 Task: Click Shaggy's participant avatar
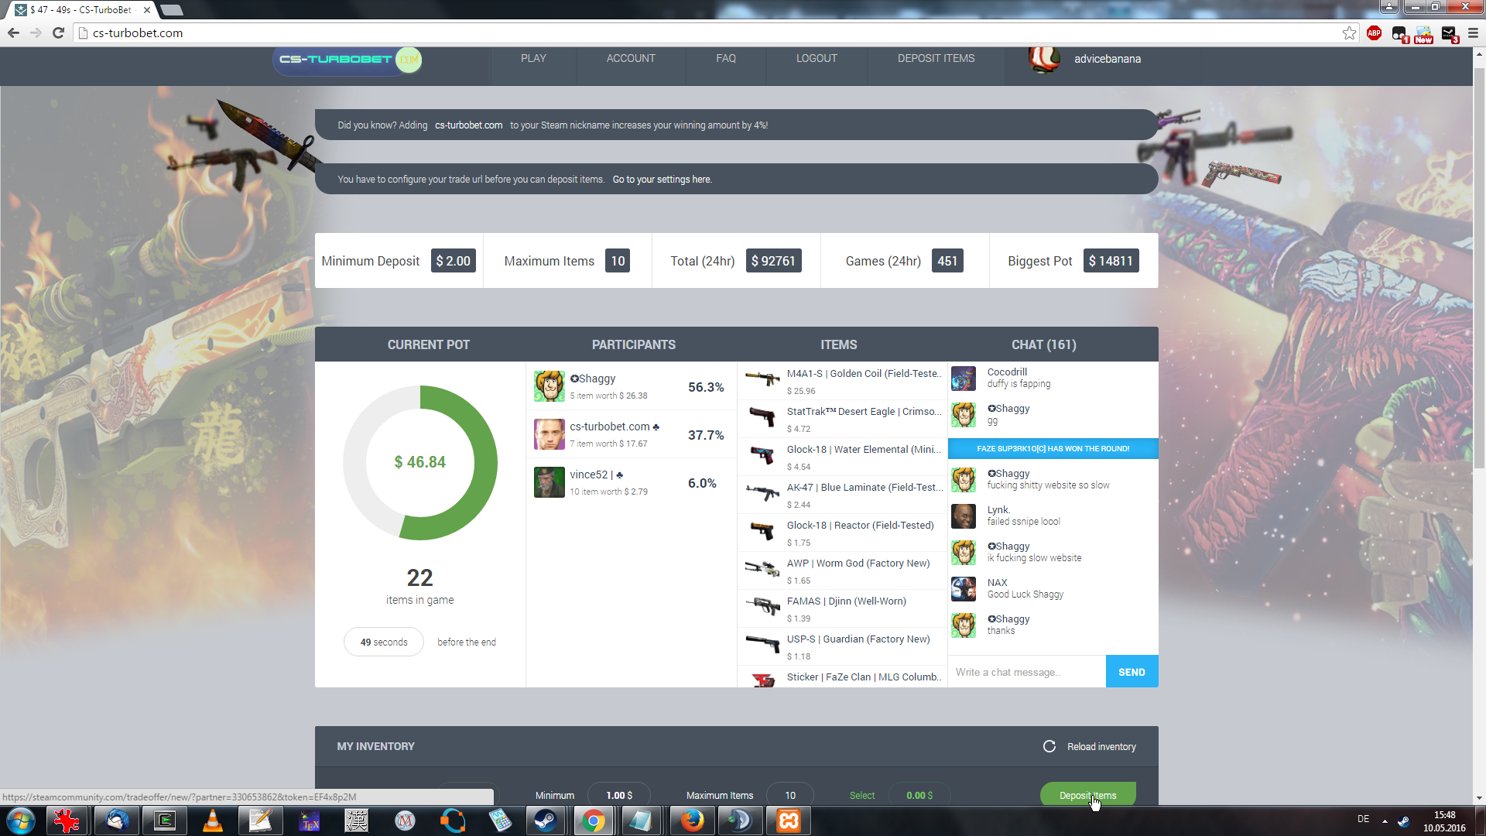click(x=549, y=385)
